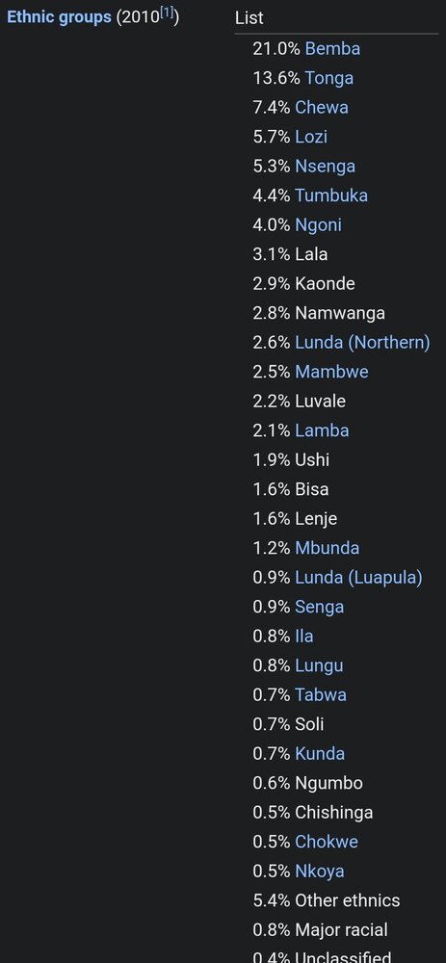
Task: Go to the Lozi article
Action: (311, 137)
